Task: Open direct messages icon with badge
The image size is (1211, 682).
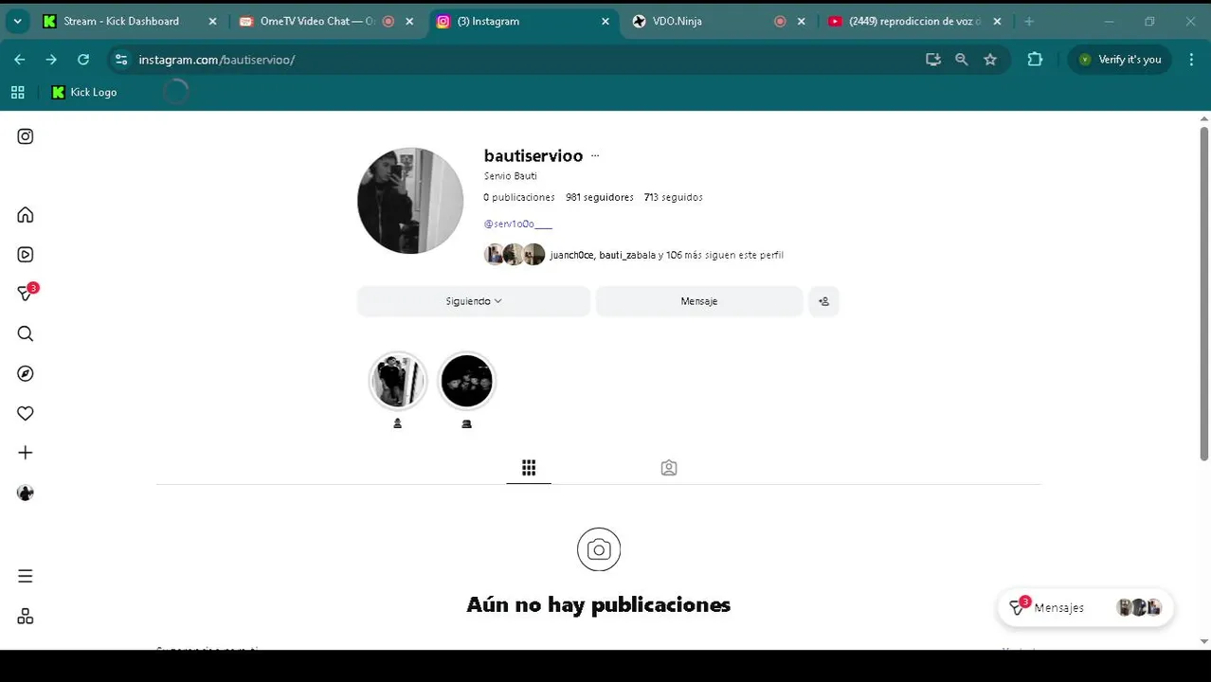Action: 27,293
